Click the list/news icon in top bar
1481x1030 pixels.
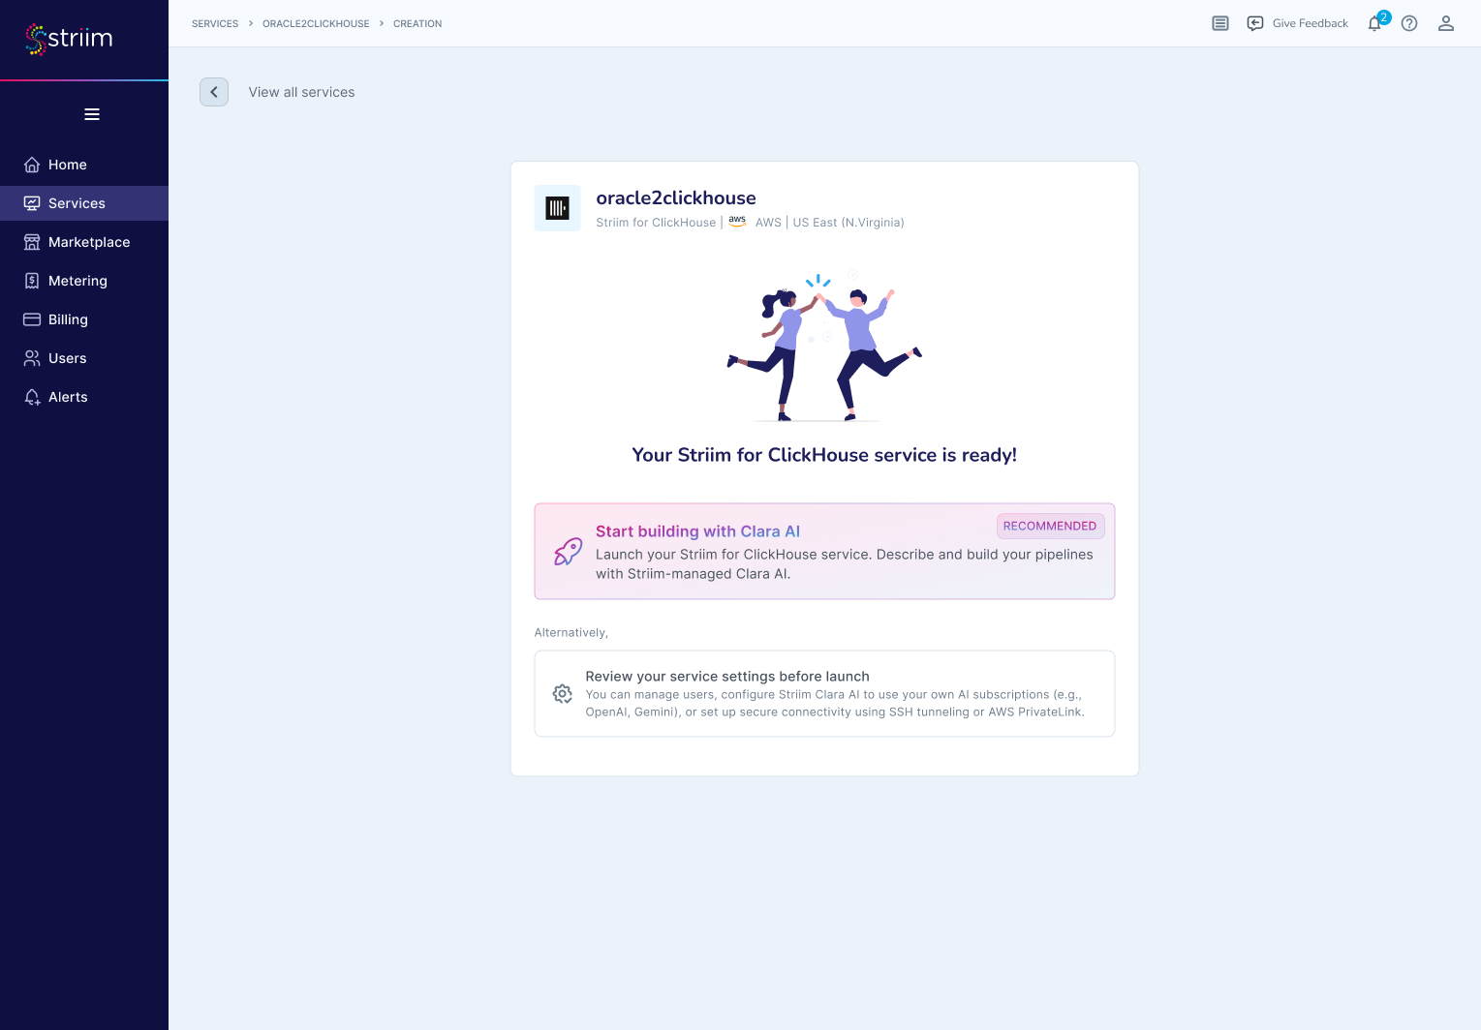pos(1220,23)
